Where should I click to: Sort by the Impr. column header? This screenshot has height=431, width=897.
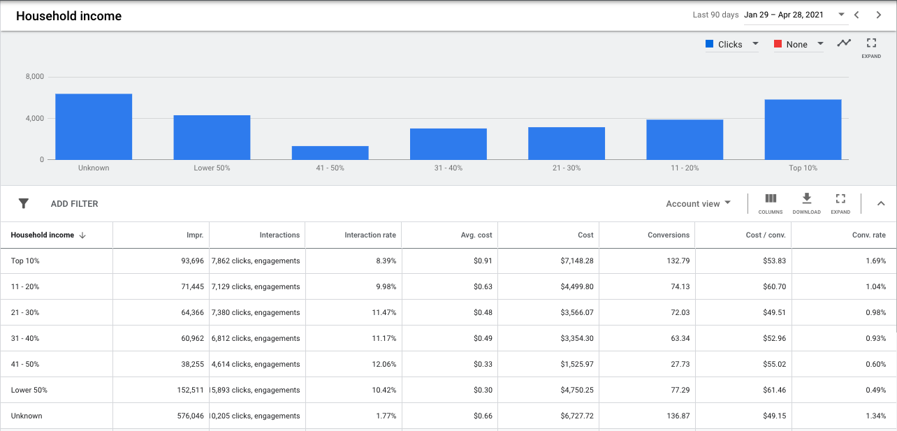[x=195, y=235]
